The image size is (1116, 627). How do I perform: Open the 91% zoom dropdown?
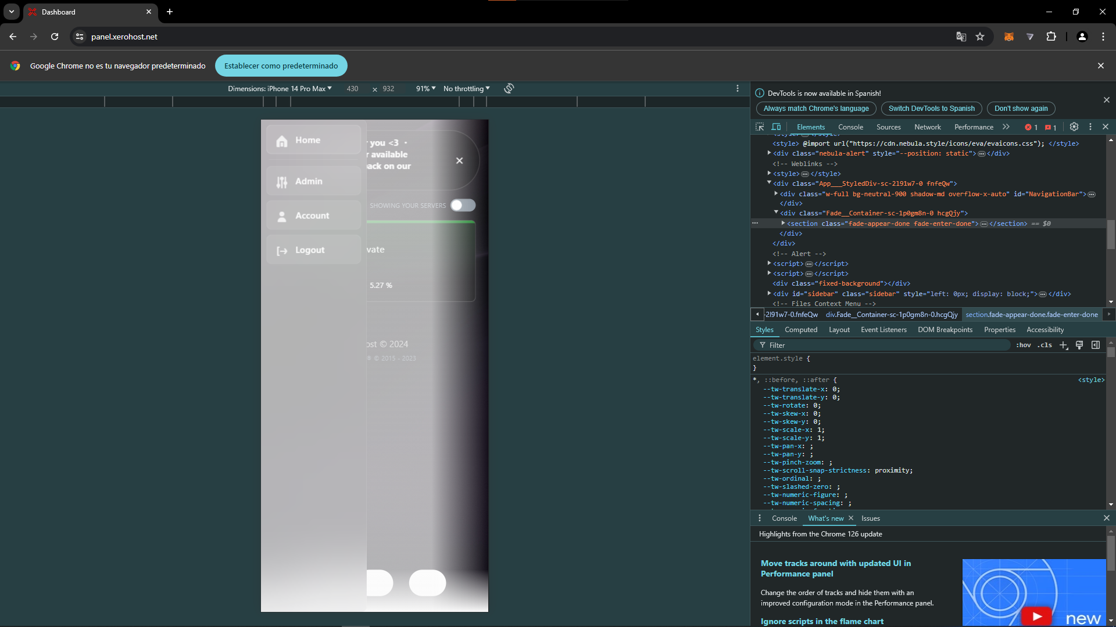coord(425,88)
